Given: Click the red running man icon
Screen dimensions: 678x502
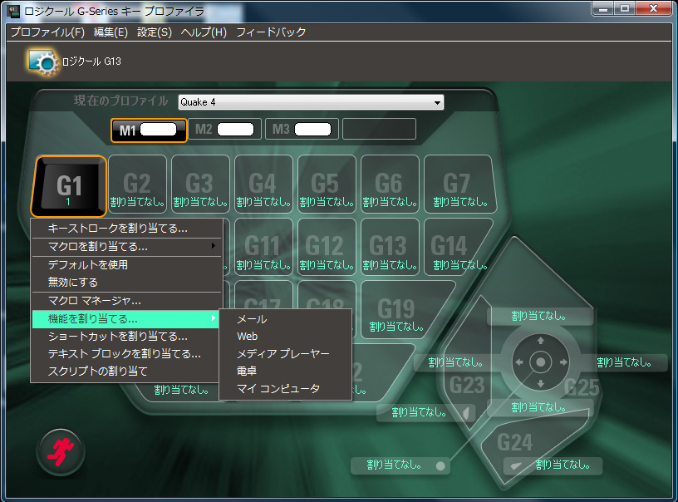Looking at the screenshot, I should coord(61,451).
